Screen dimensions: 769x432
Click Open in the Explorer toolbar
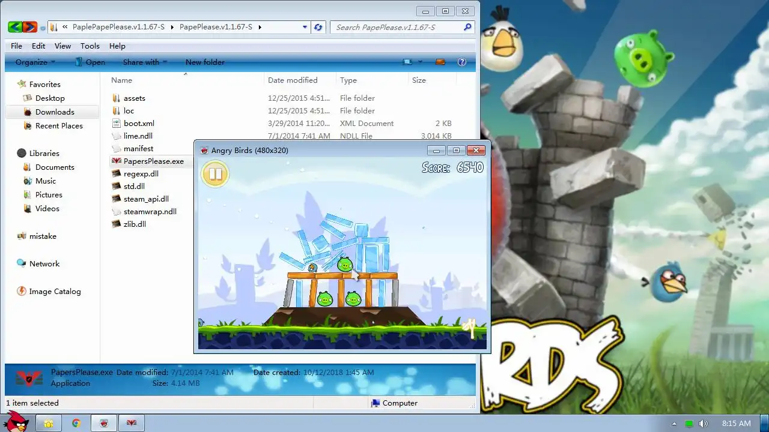click(x=90, y=62)
